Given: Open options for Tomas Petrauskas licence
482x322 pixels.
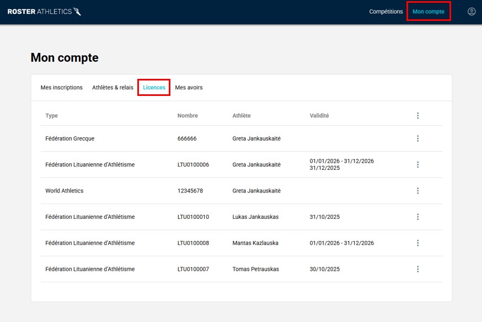Looking at the screenshot, I should [417, 269].
